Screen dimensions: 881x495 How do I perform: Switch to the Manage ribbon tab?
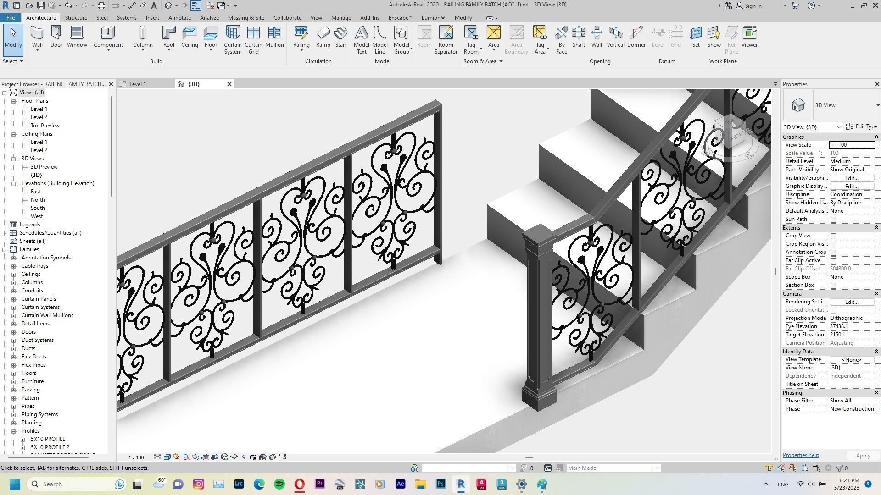click(340, 17)
